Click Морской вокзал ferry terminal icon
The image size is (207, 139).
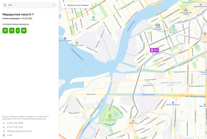[x=64, y=39]
